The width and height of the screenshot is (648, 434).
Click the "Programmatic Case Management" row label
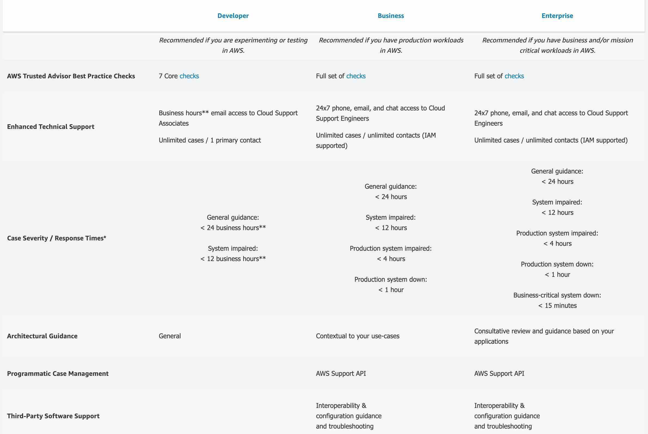[x=58, y=374]
